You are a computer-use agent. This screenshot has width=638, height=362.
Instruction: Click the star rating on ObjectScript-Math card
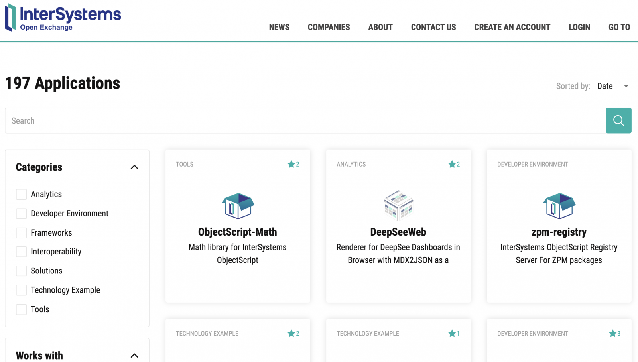click(293, 164)
